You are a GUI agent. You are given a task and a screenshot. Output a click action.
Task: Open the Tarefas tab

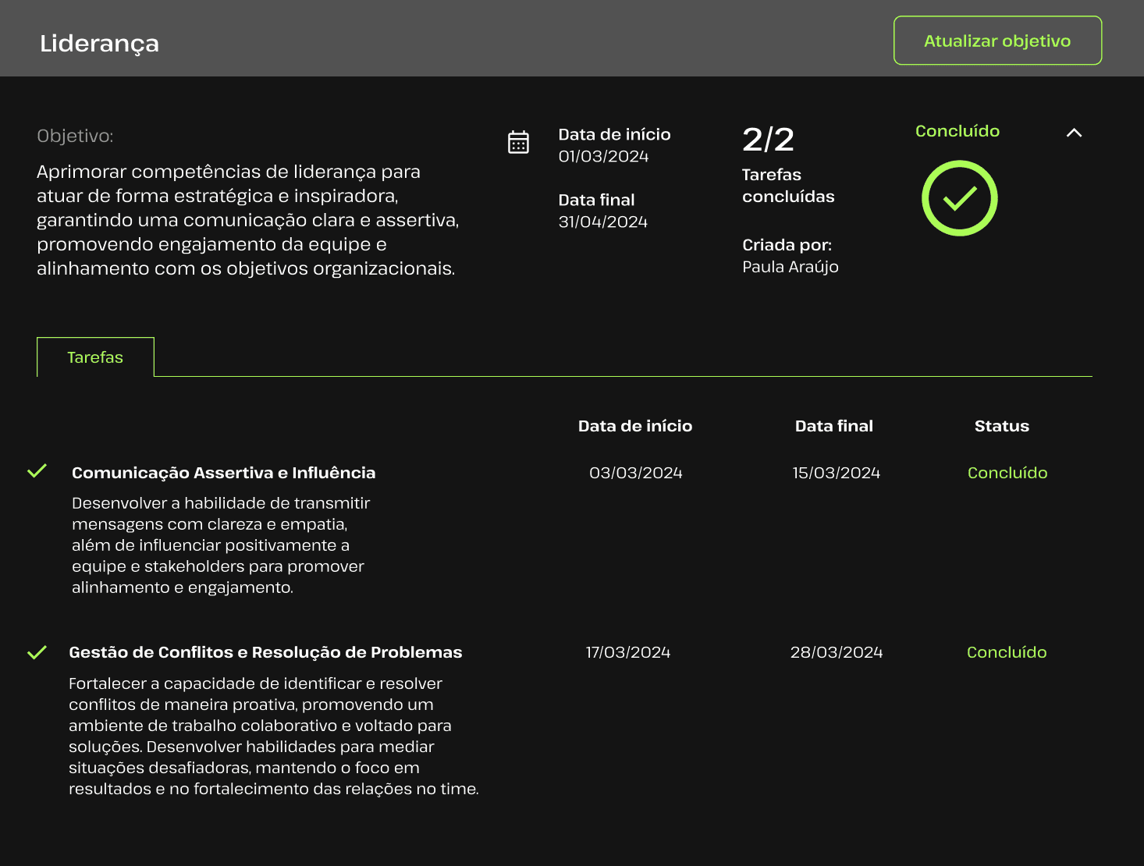(x=95, y=357)
